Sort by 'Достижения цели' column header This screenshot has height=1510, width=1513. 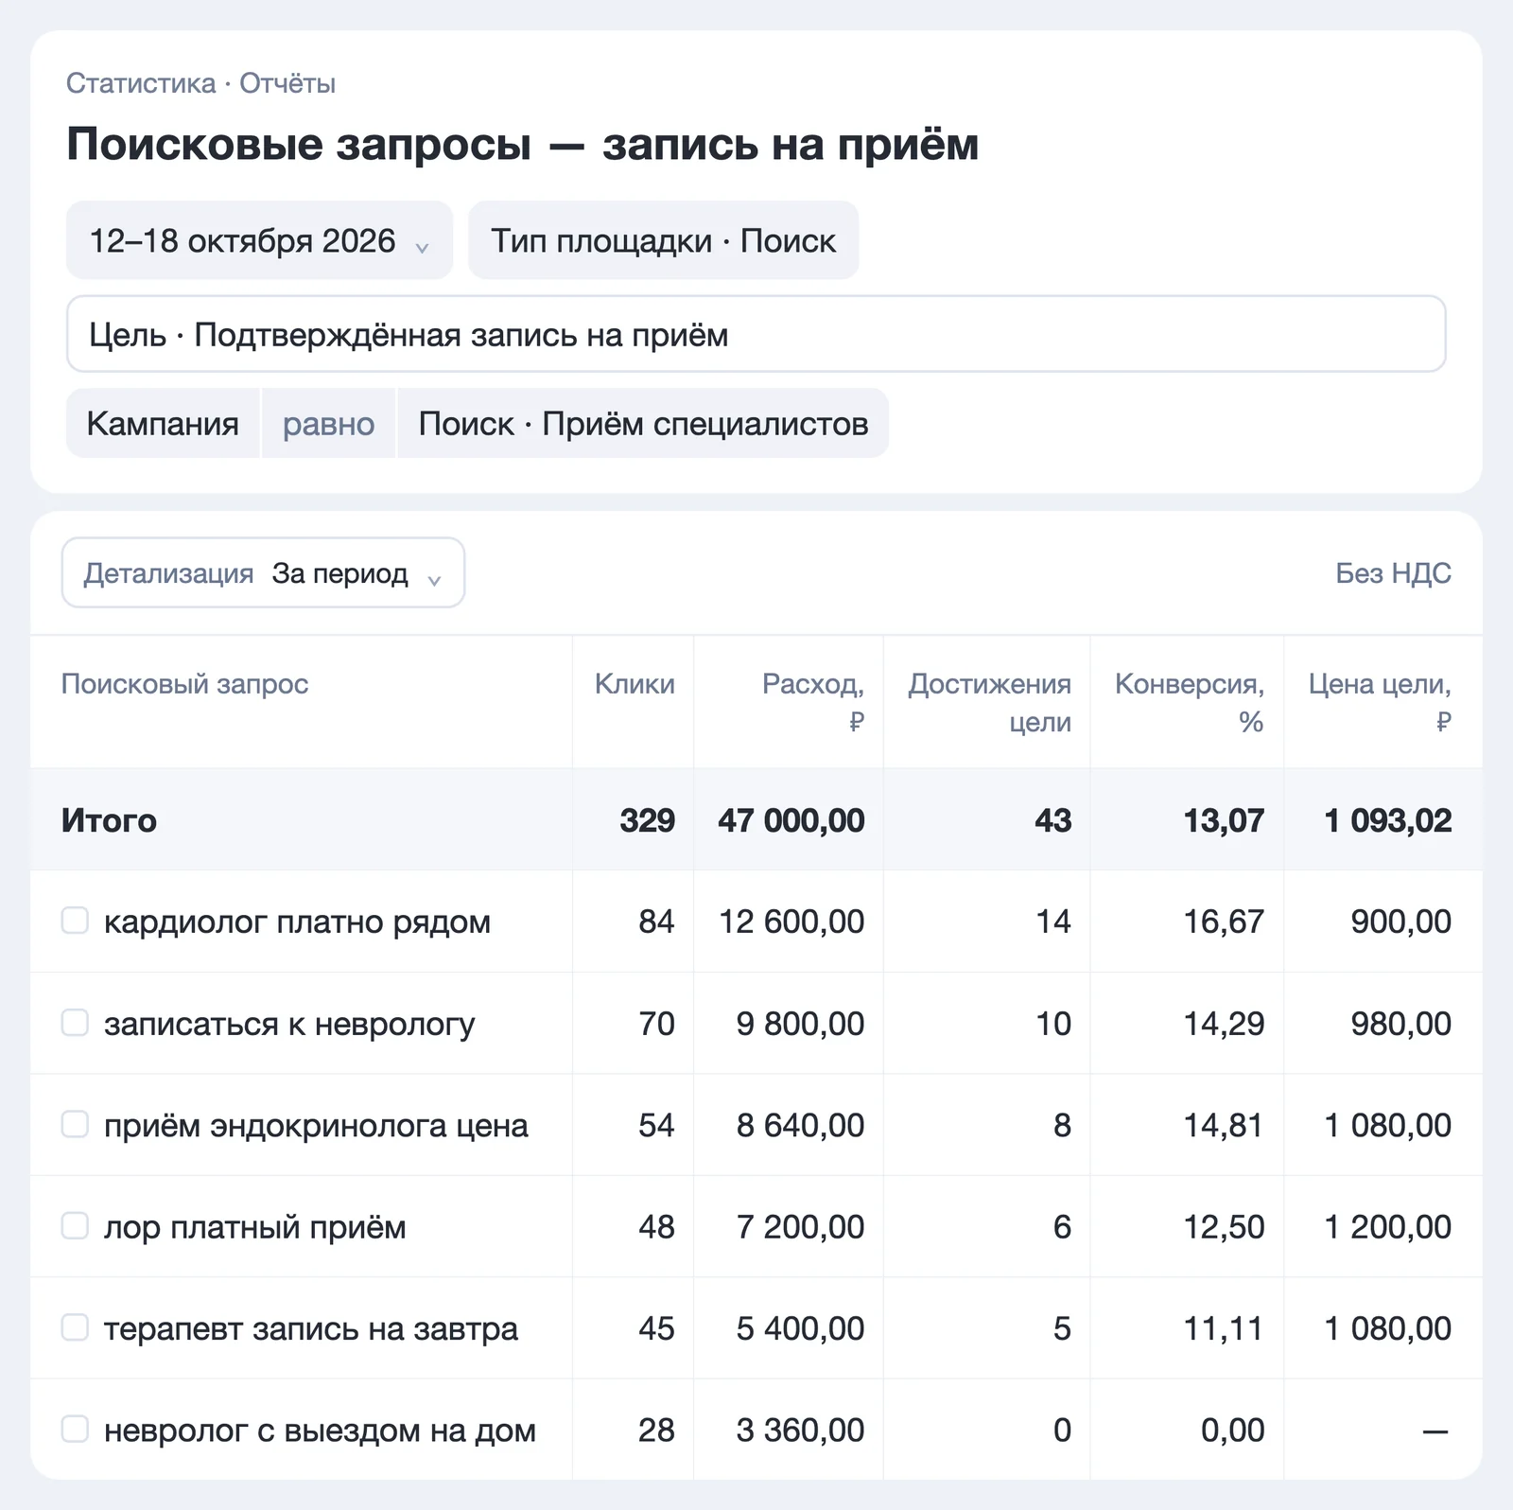coord(989,702)
